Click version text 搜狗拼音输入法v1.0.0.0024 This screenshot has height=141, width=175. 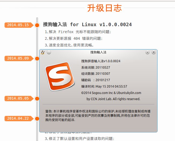101,61
